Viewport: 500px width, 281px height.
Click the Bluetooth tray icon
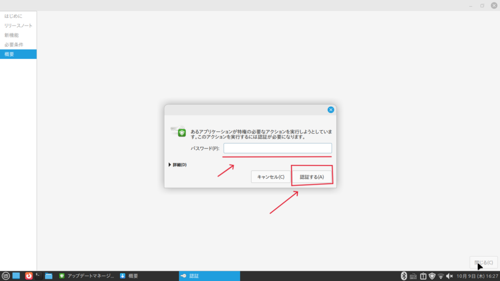click(x=404, y=276)
